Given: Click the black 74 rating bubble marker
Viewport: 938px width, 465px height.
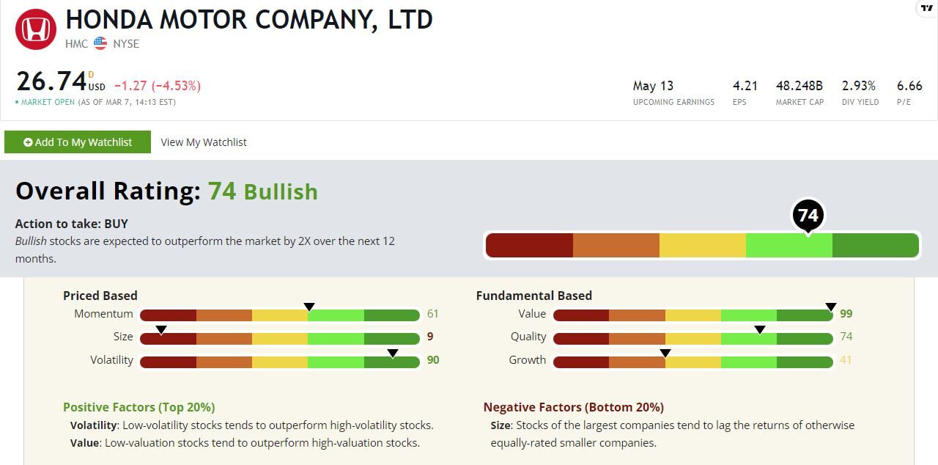Looking at the screenshot, I should click(x=808, y=216).
